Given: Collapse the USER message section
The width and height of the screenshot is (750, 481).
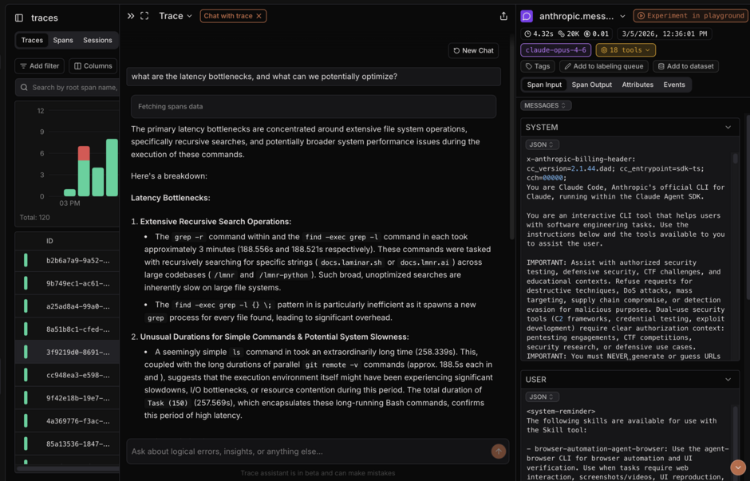Looking at the screenshot, I should tap(728, 380).
